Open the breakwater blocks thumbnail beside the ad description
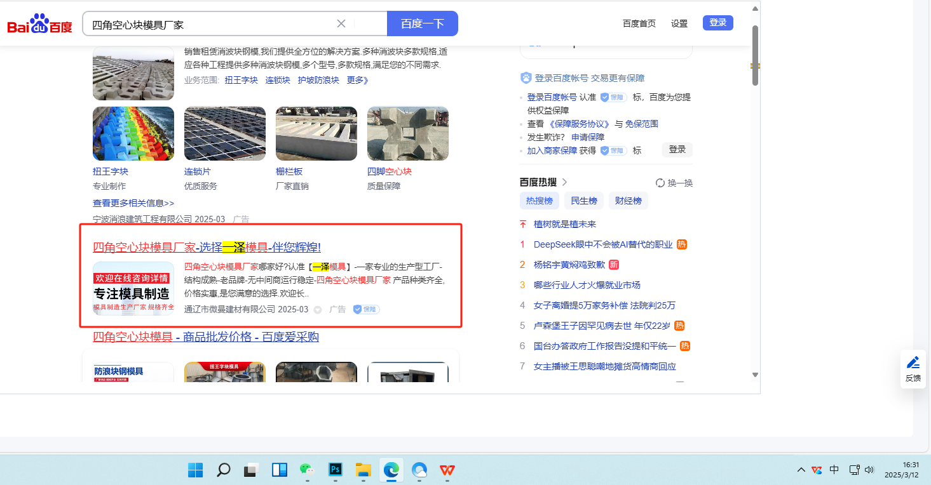This screenshot has height=485, width=931. tap(133, 73)
